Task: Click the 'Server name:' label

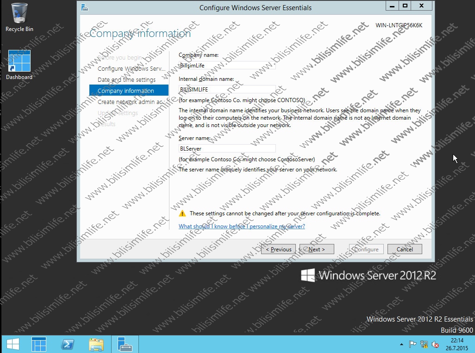Action: click(x=194, y=138)
